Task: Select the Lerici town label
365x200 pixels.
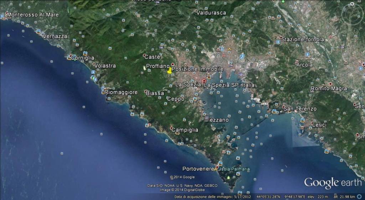Action: point(319,125)
